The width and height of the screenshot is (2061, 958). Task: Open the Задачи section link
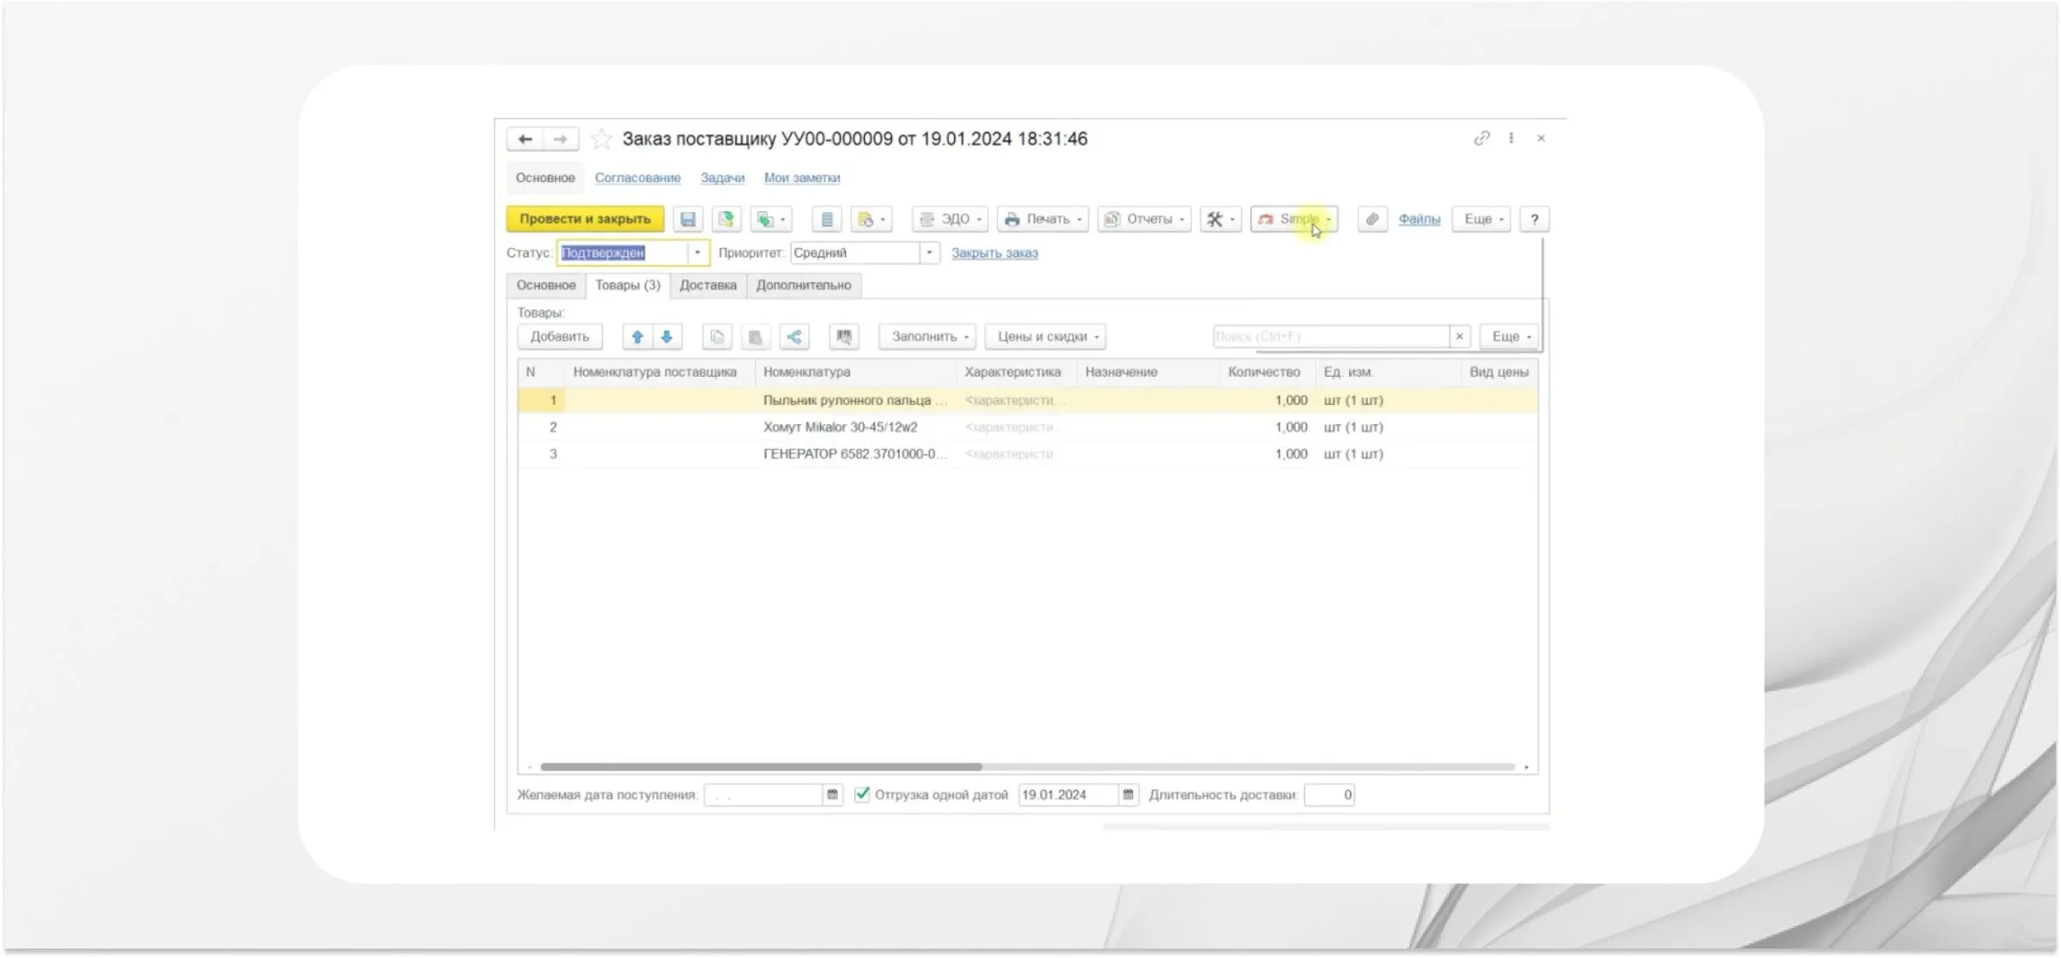point(722,178)
